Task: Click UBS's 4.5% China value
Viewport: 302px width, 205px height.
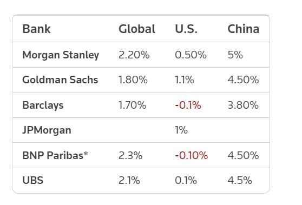Action: [240, 181]
